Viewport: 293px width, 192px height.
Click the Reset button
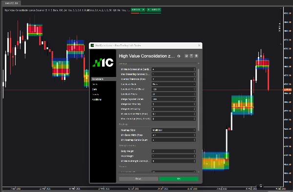[139, 179]
